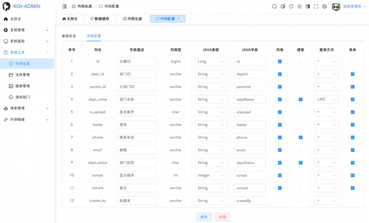Click the layout icon next to sun
This screenshot has width=369, height=223.
pos(308,6)
